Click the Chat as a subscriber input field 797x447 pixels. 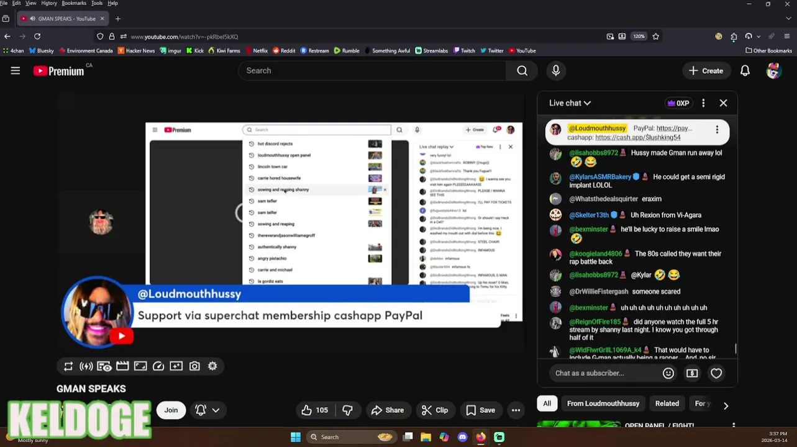coord(604,373)
